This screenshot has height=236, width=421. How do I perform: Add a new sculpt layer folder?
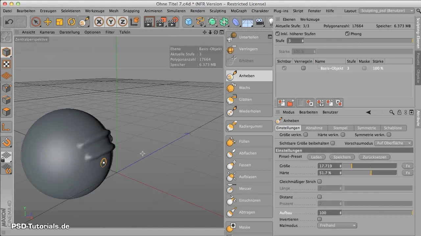click(x=290, y=103)
